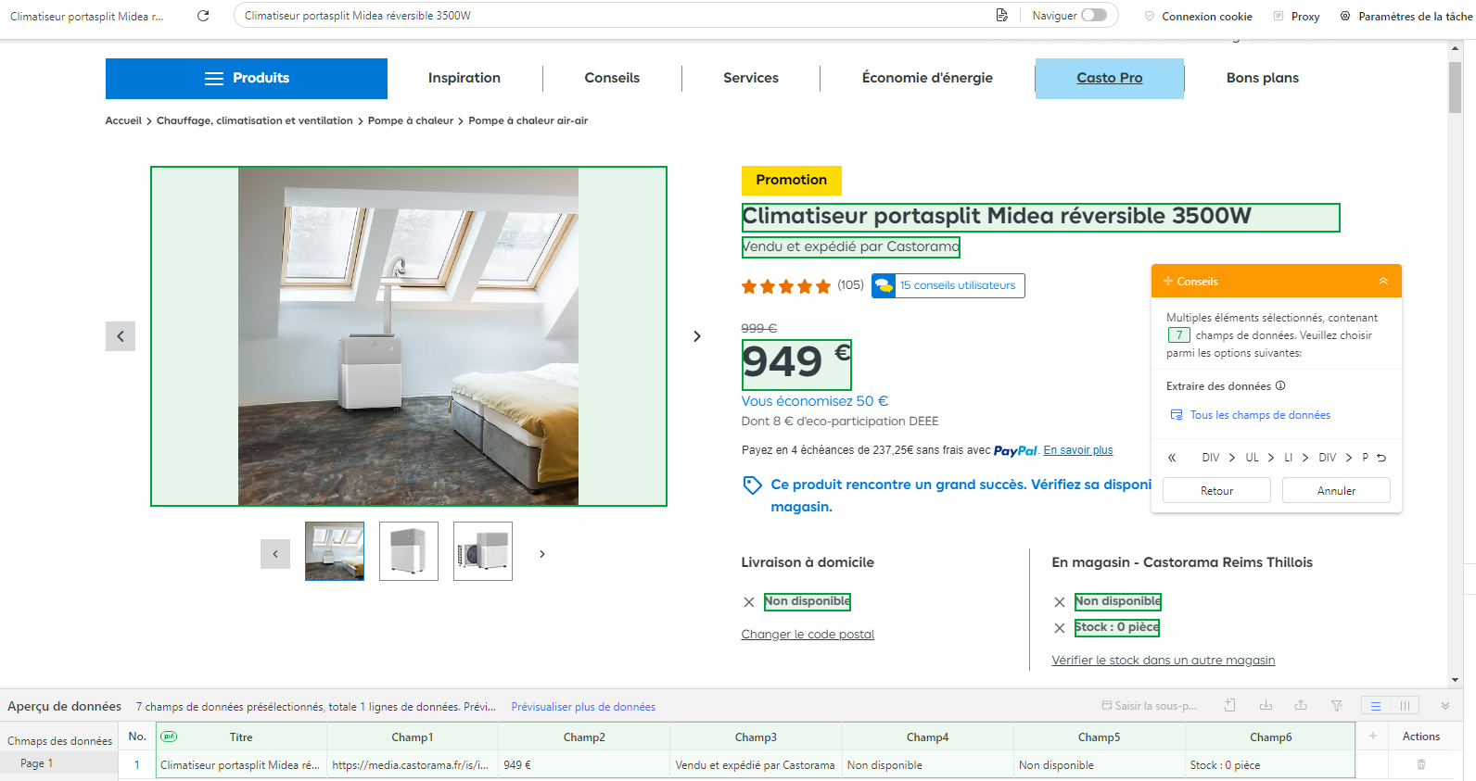
Task: Delete row 1 with trash icon
Action: point(1421,765)
